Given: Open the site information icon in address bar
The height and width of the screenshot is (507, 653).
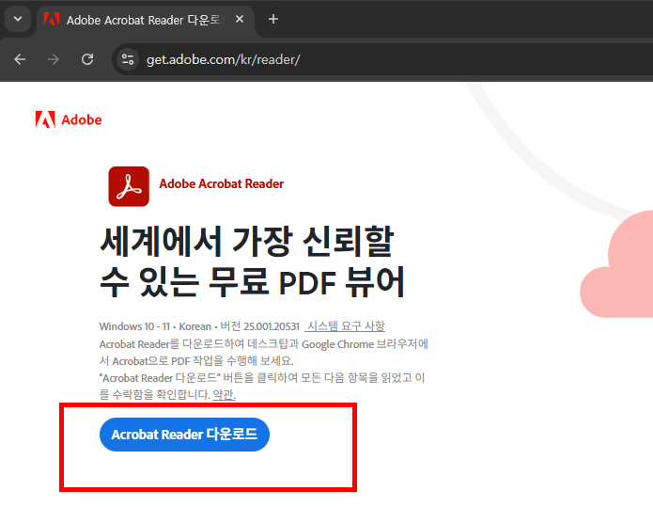Looking at the screenshot, I should click(x=128, y=59).
